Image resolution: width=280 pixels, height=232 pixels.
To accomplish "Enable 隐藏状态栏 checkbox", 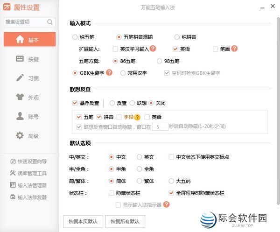I will point(111,193).
